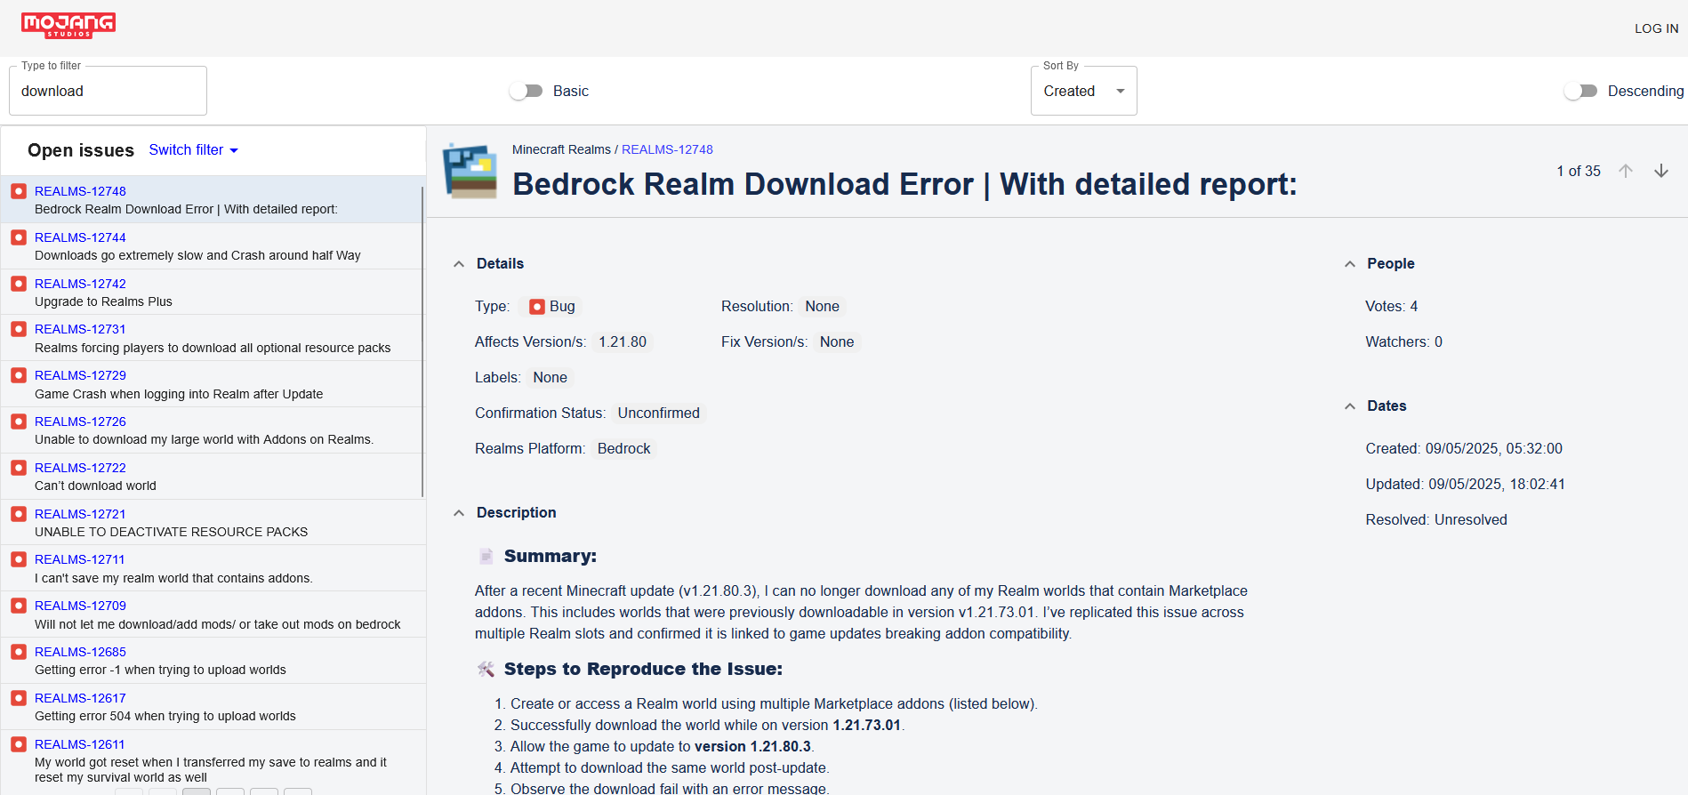Screen dimensions: 1688x795
Task: Collapse the Dates section
Action: point(1349,406)
